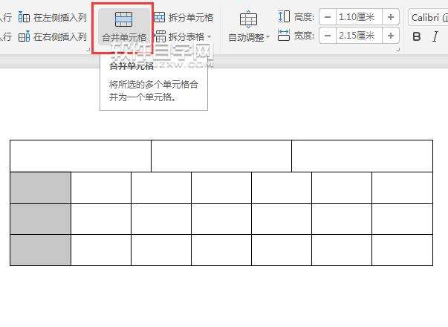Open the rows and columns dialog launcher icon
The width and height of the screenshot is (448, 327).
click(x=88, y=50)
